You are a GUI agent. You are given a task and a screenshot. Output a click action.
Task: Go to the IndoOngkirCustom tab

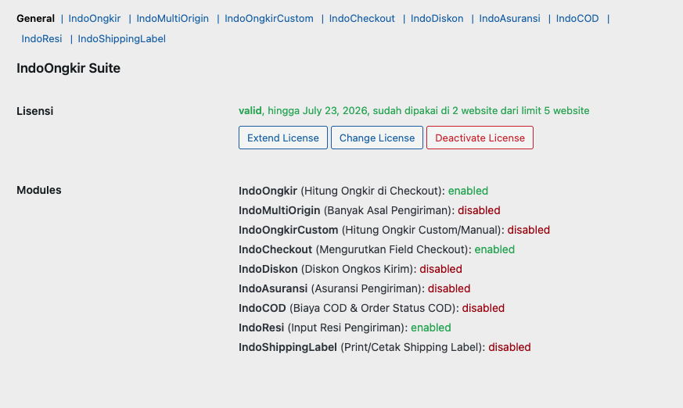(x=269, y=18)
